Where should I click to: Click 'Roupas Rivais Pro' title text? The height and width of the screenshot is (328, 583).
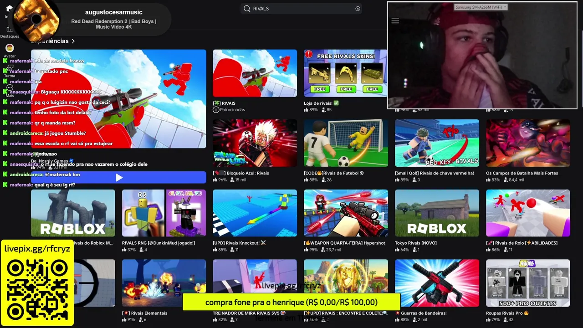tap(507, 313)
